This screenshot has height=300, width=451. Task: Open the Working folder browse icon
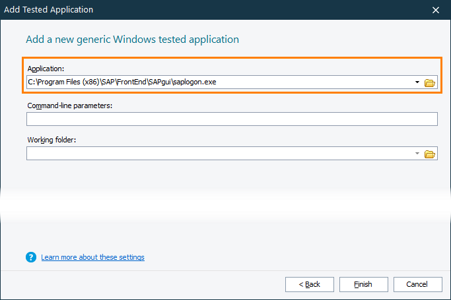430,154
